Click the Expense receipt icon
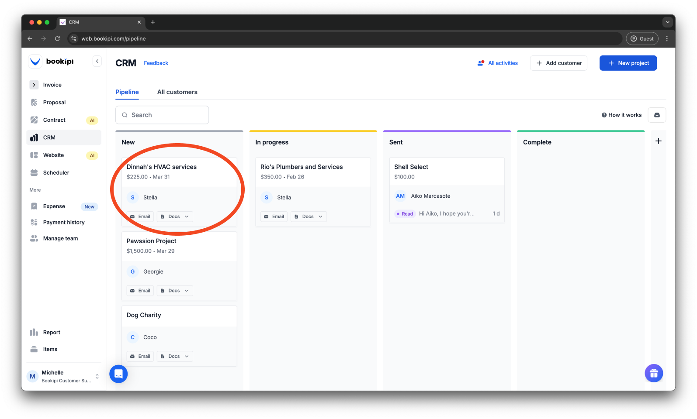The image size is (697, 419). point(34,206)
